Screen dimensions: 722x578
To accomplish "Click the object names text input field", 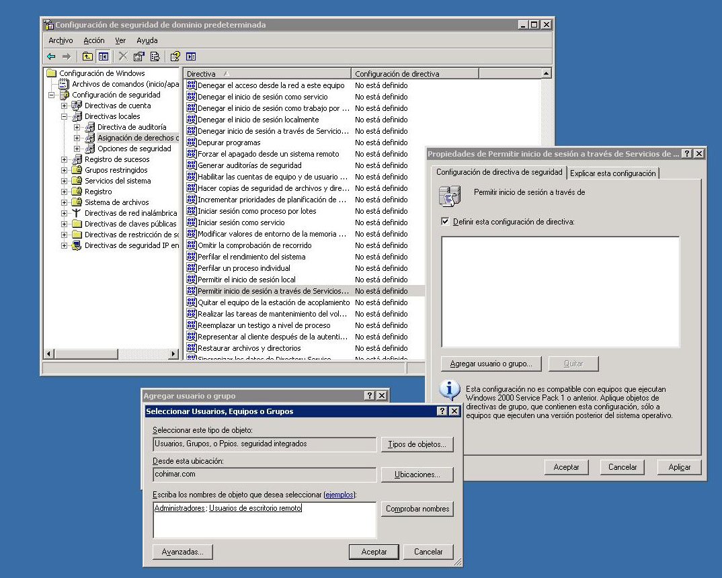I will [264, 520].
